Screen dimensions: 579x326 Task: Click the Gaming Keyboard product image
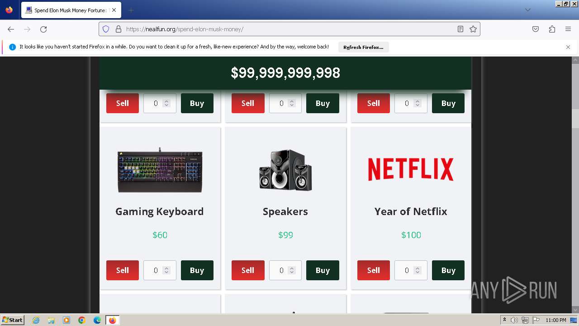[160, 170]
